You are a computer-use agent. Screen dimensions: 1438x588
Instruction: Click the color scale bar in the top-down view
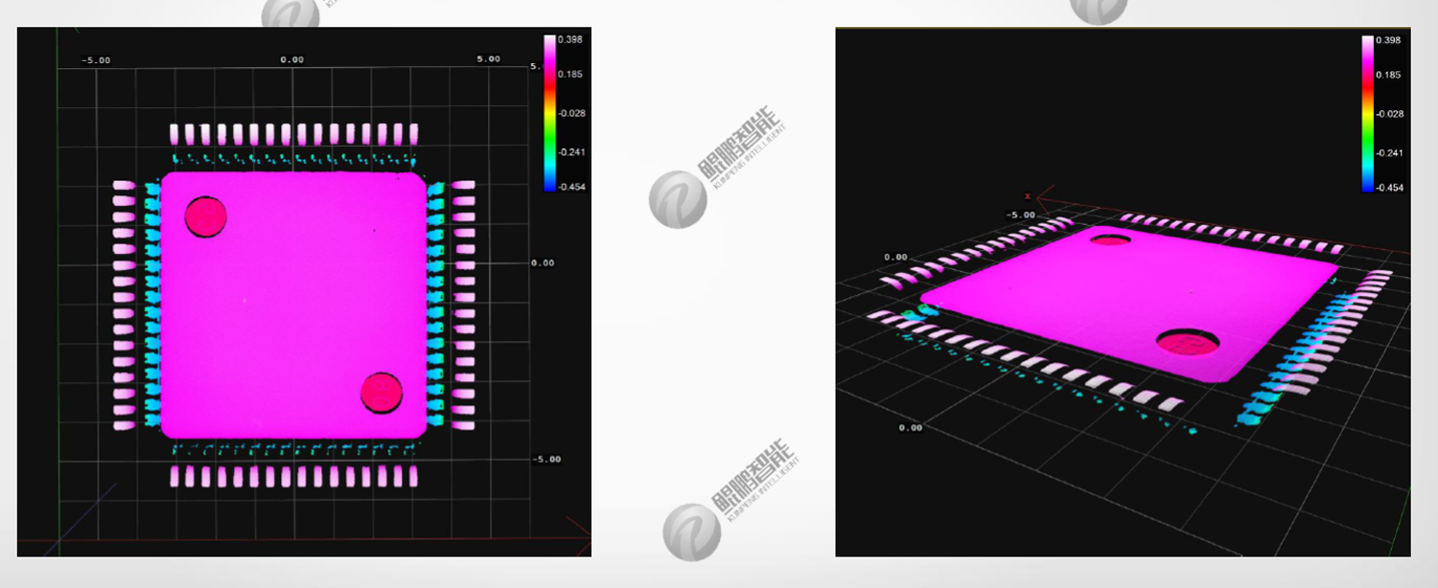click(x=549, y=113)
